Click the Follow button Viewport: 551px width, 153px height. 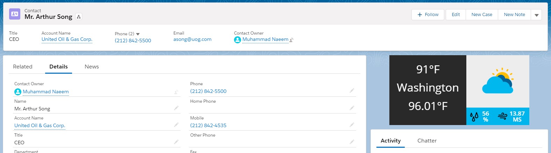click(x=428, y=15)
